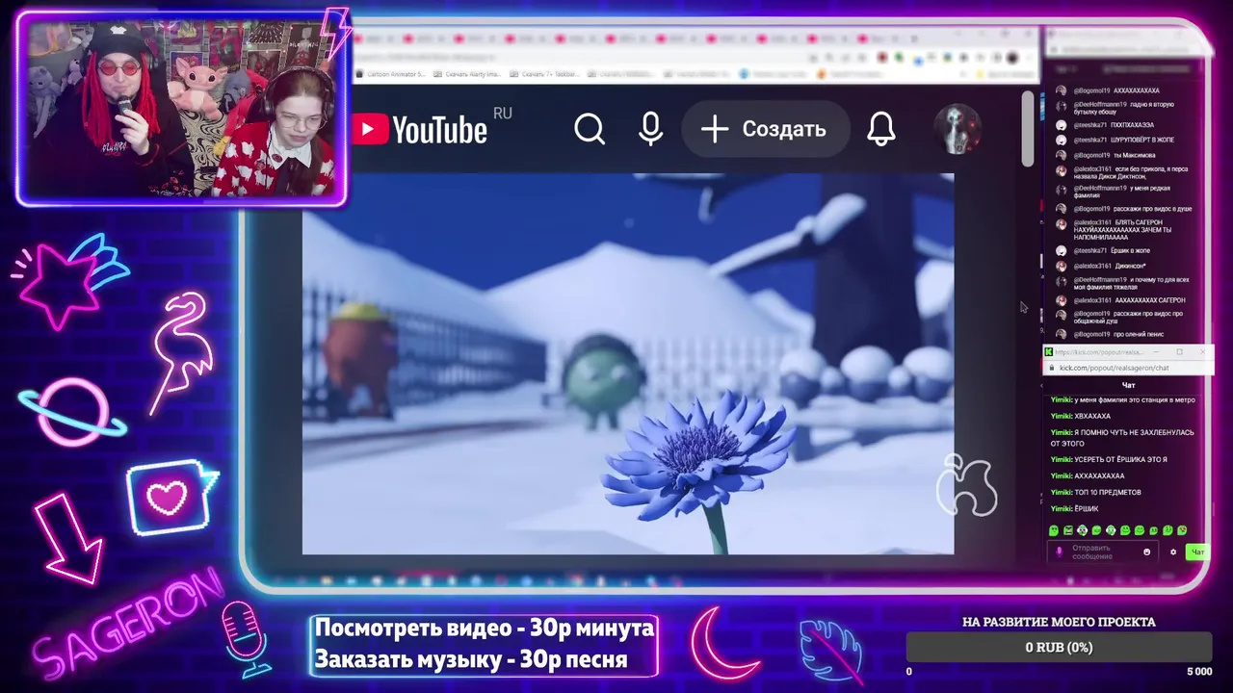The width and height of the screenshot is (1233, 693).
Task: Select Yimiki message 'АХХАХАХАХАА'
Action: pos(1088,475)
